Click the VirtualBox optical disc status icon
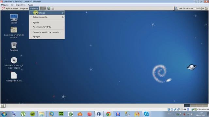The height and width of the screenshot is (117, 209). pos(172,109)
